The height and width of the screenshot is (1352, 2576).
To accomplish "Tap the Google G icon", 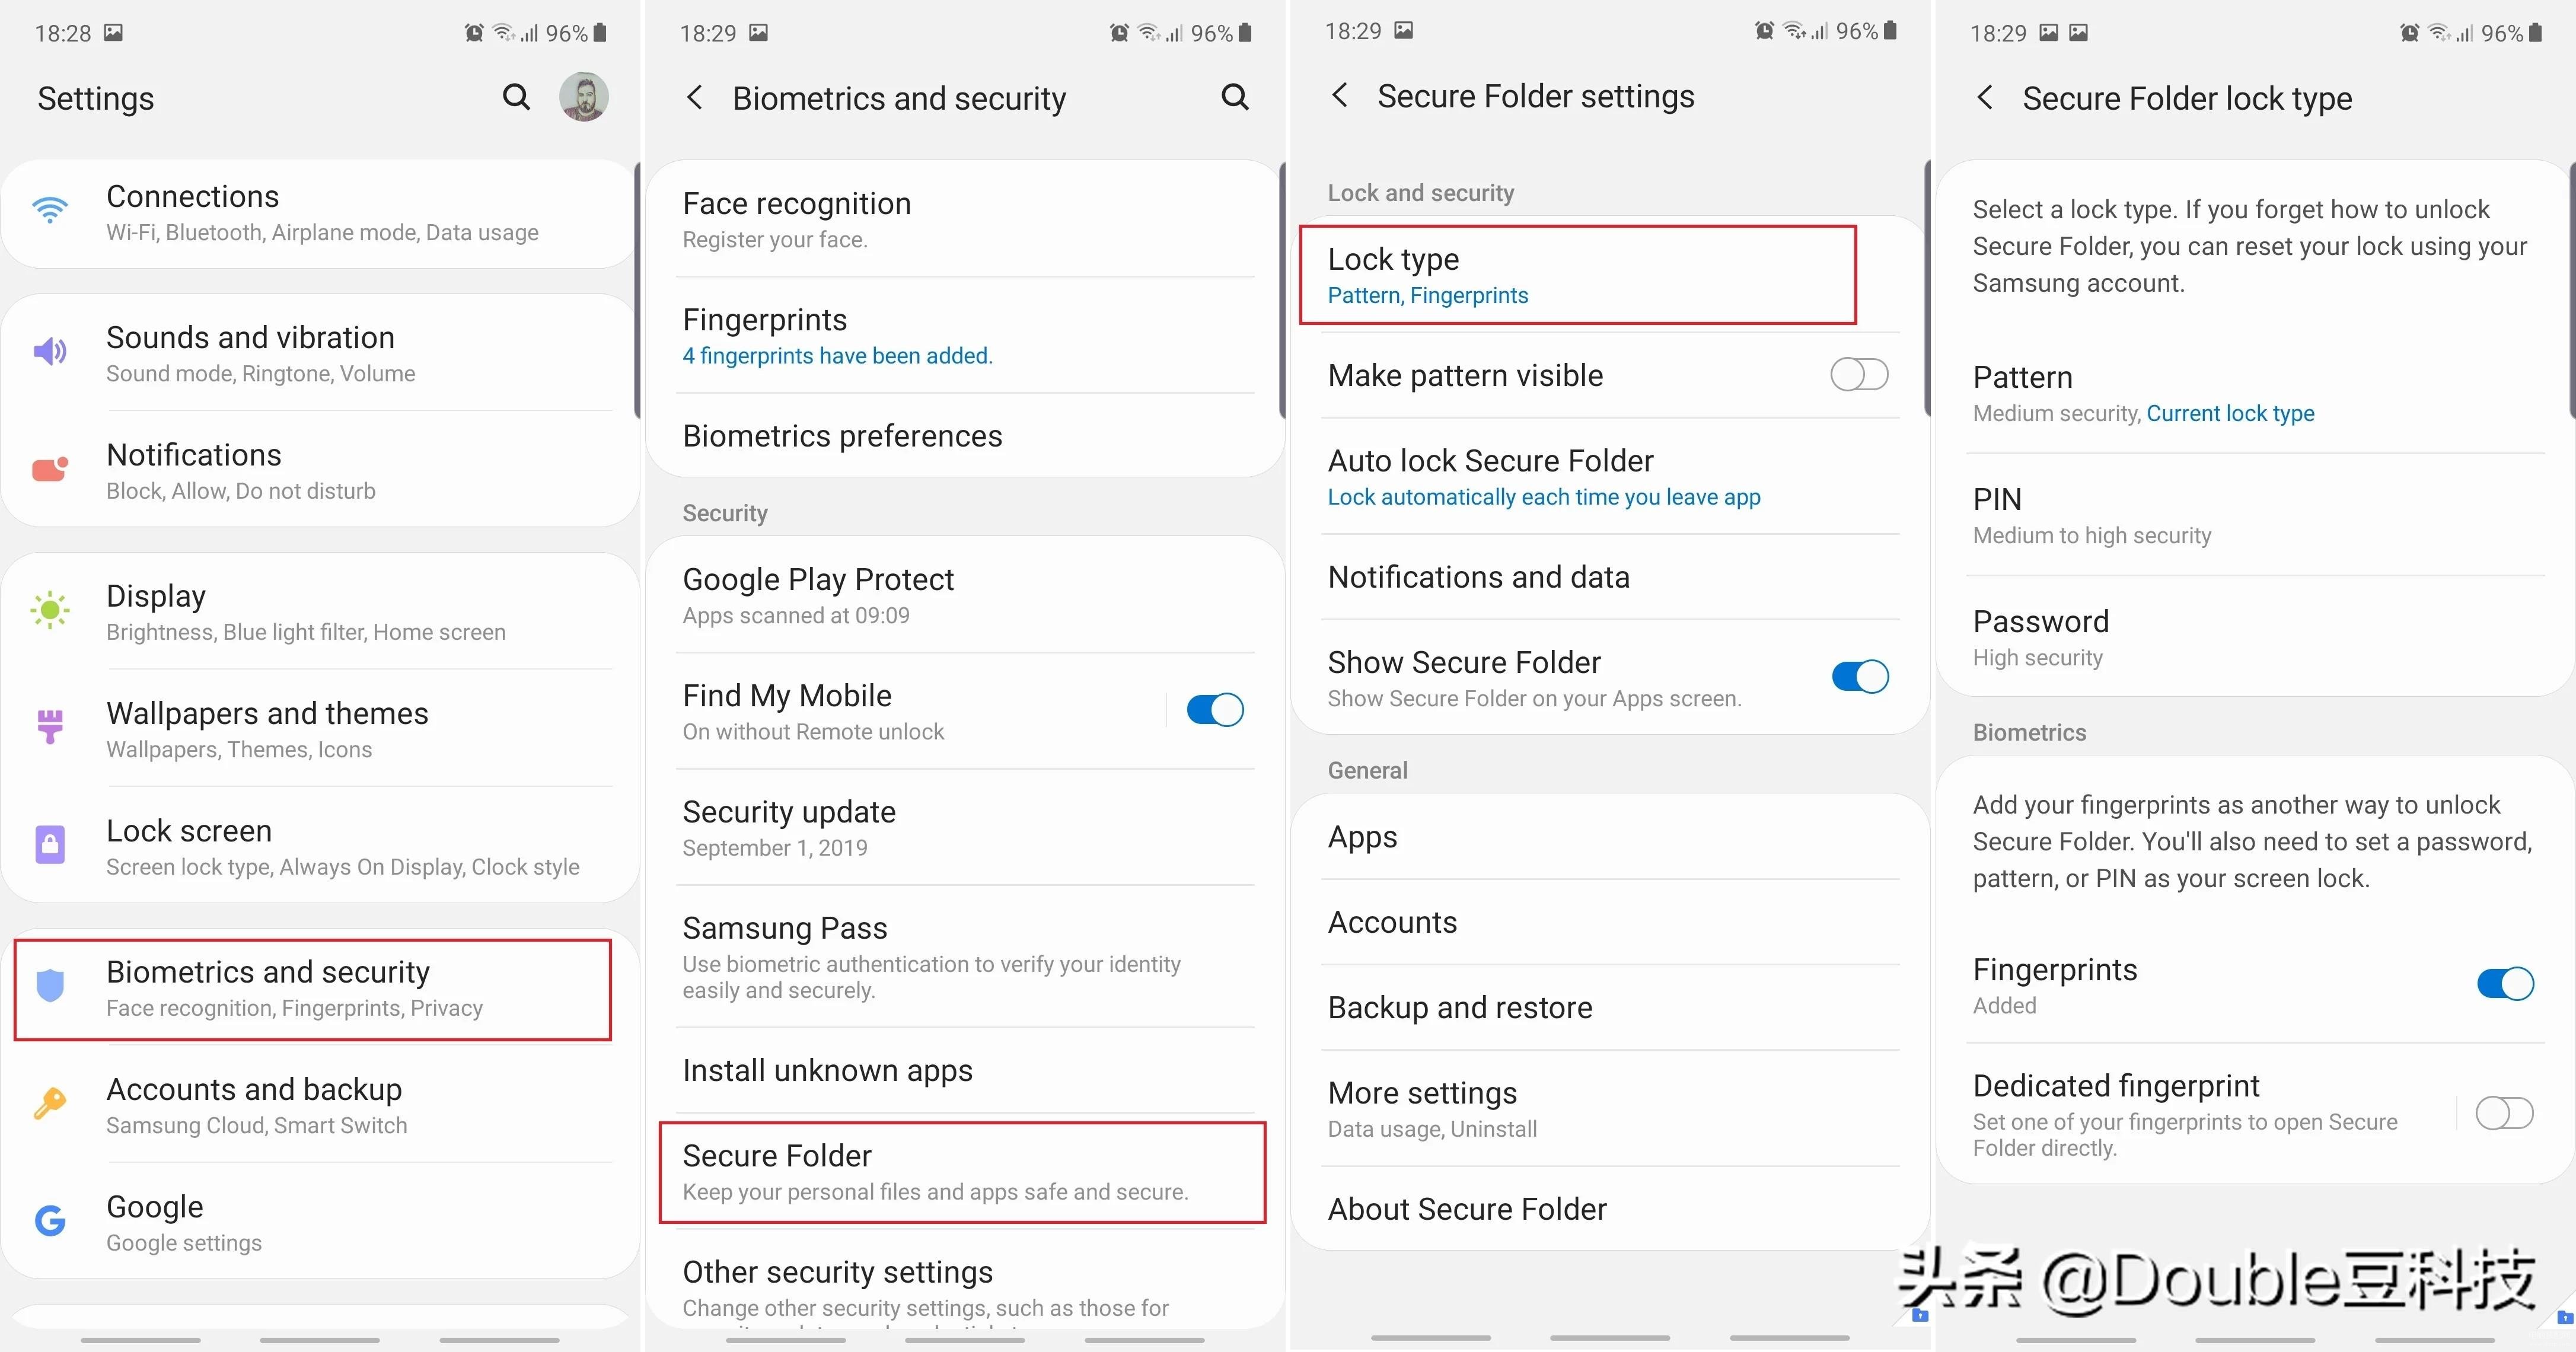I will pos(50,1220).
